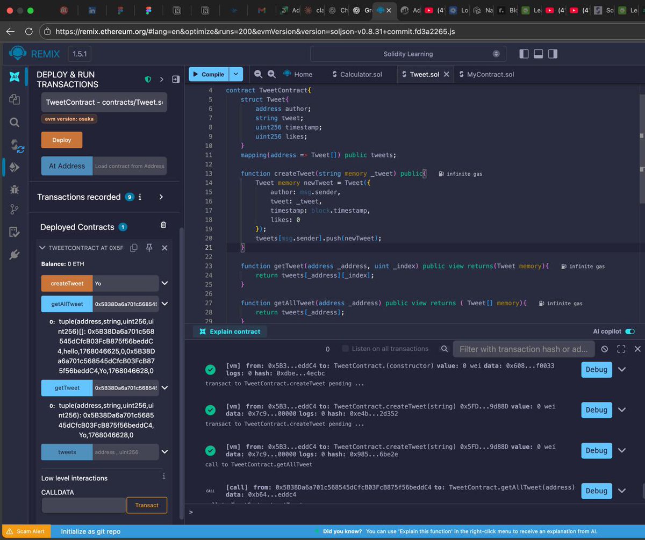Switch to the Calculator.sol tab
This screenshot has width=645, height=540.
click(357, 74)
